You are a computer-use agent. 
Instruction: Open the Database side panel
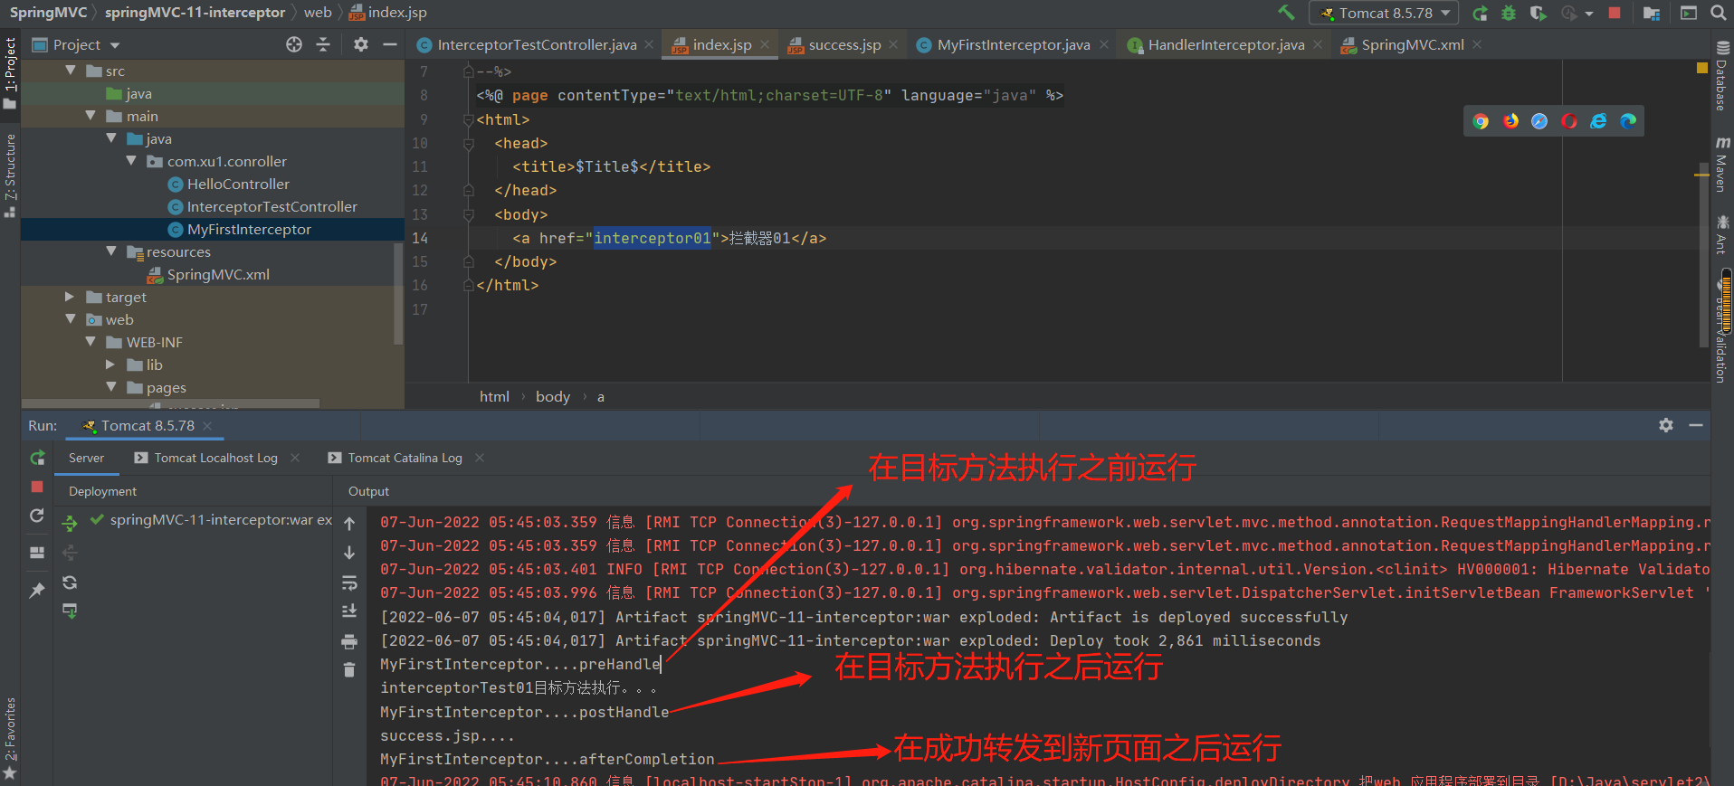1722,77
